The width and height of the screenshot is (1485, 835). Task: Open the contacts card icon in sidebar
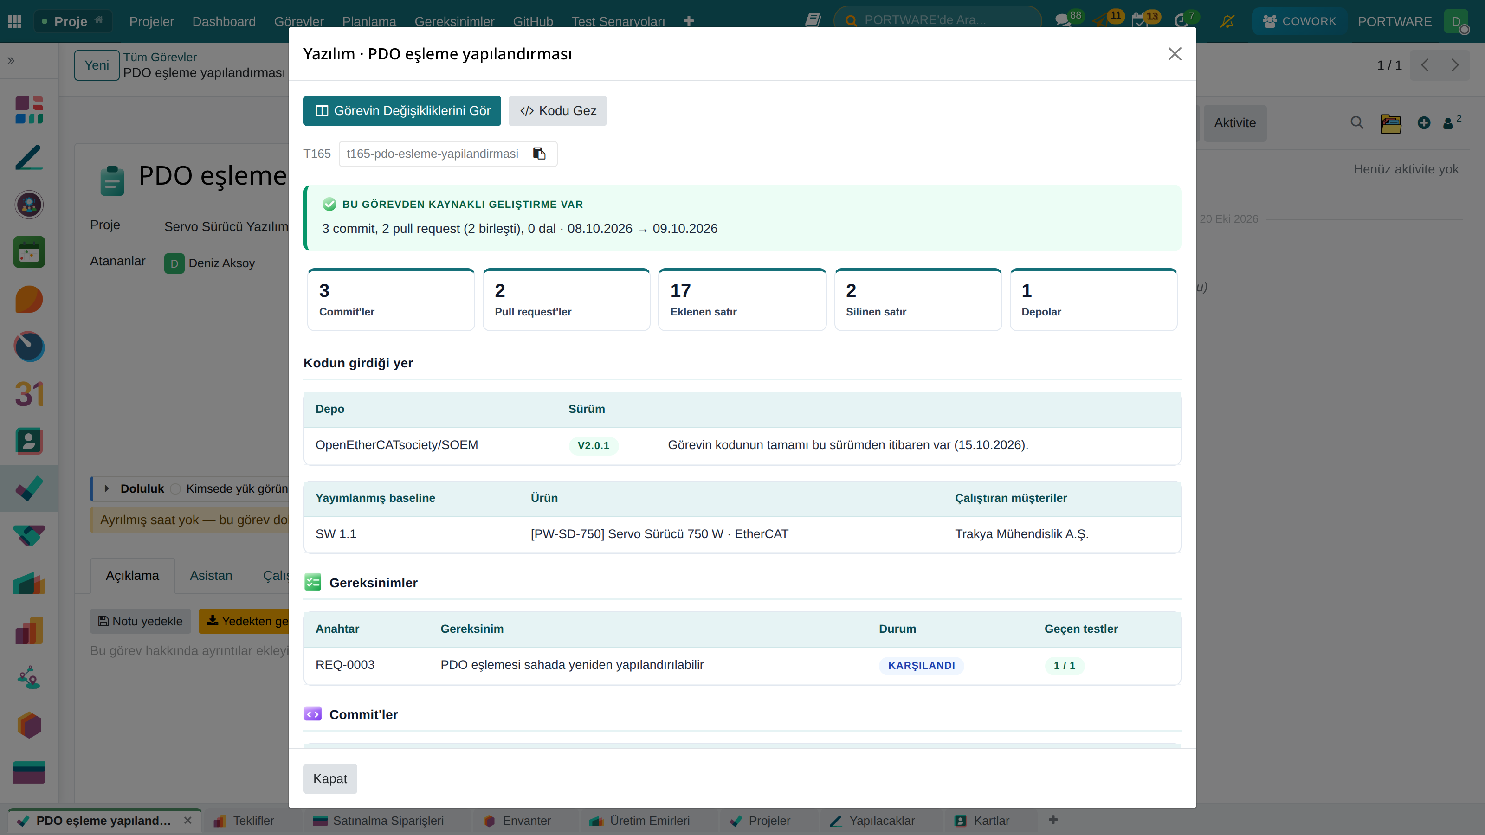pyautogui.click(x=29, y=442)
